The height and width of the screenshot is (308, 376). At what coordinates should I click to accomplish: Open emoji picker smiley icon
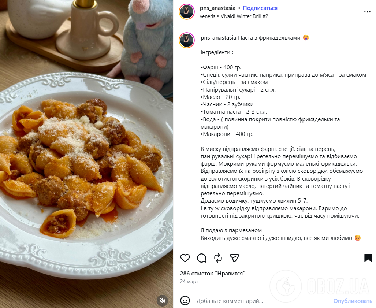185,301
